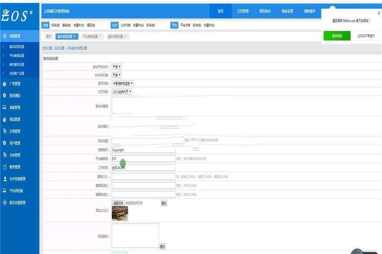Image resolution: width=382 pixels, height=254 pixels.
Task: Expand 平台参数设置 in the sidebar submenu
Action: coord(17,55)
